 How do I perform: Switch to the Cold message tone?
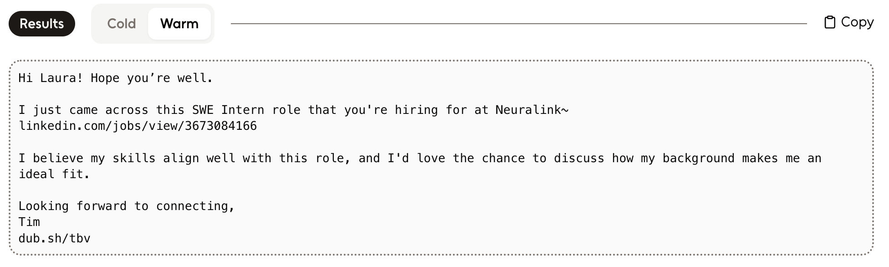coord(122,24)
